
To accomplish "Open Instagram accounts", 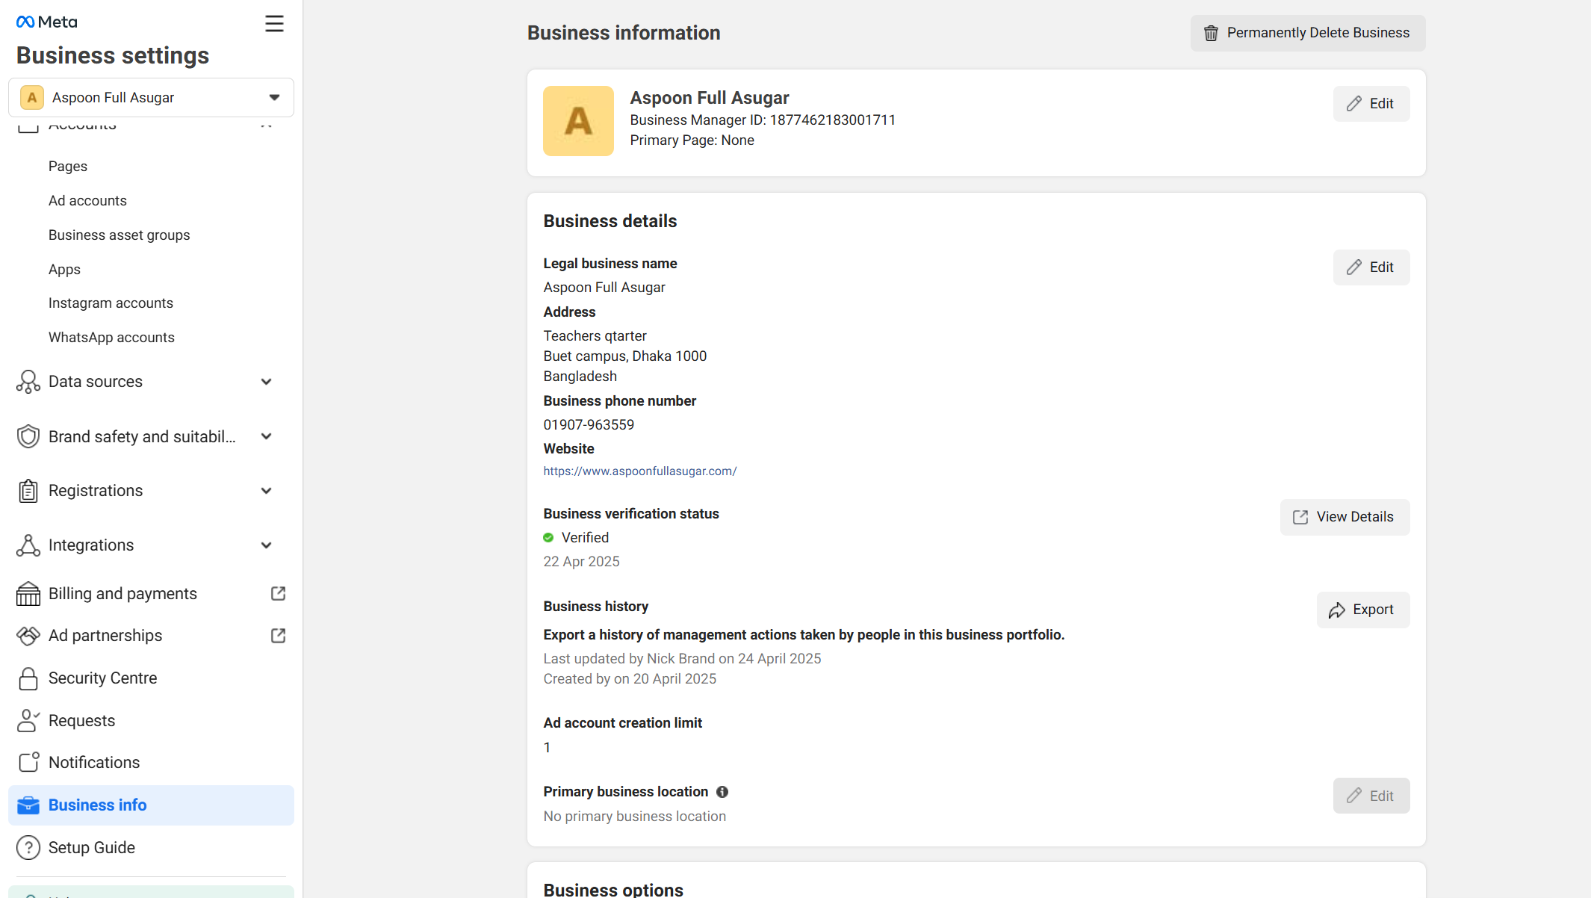I will (111, 303).
